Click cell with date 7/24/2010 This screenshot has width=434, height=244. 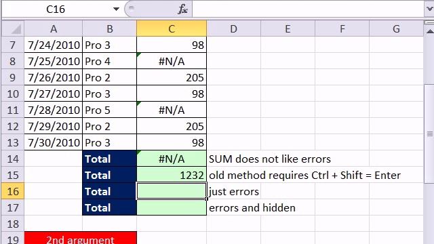(x=54, y=45)
